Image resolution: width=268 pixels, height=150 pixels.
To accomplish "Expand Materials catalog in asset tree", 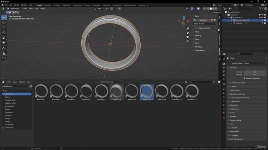I will coord(5,106).
